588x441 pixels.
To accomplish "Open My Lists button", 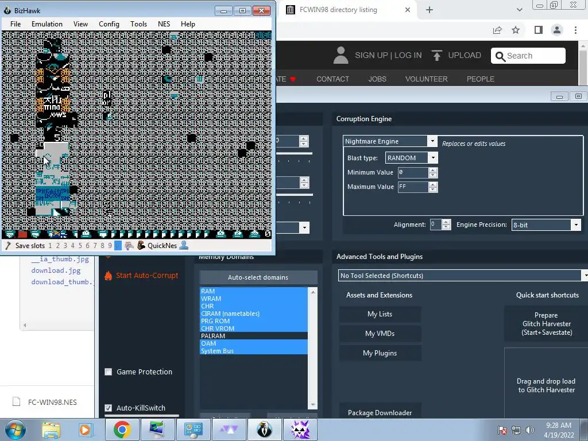I will (x=380, y=314).
